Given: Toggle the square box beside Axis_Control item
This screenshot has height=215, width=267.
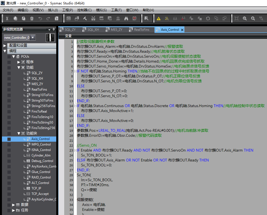Looking at the screenshot, I should pos(9,139).
